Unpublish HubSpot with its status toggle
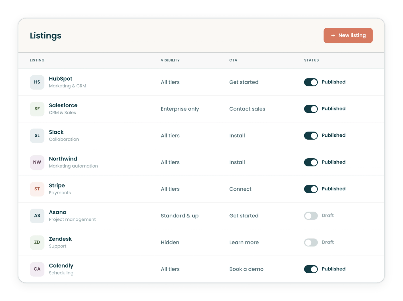This screenshot has height=301, width=403. coord(311,82)
